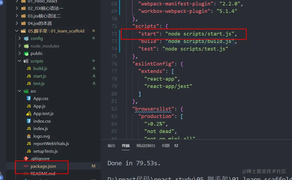
Task: Click "react-app/jest" string in the editor
Action: (168, 86)
